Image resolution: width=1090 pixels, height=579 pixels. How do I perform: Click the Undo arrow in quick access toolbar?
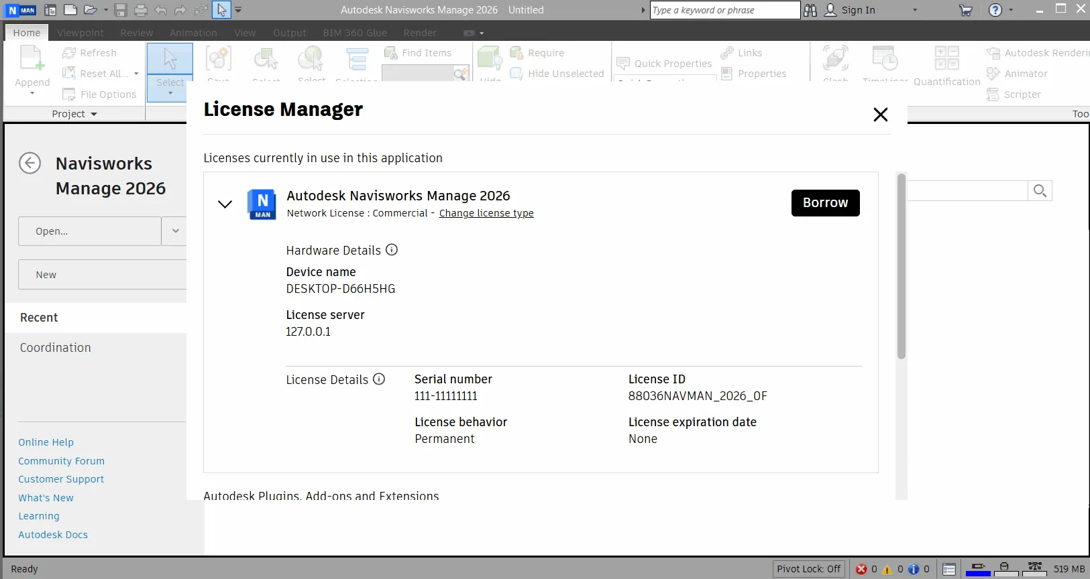coord(161,10)
